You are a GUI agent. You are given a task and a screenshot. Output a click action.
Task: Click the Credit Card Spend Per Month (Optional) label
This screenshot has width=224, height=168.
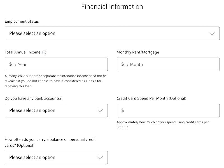(151, 98)
